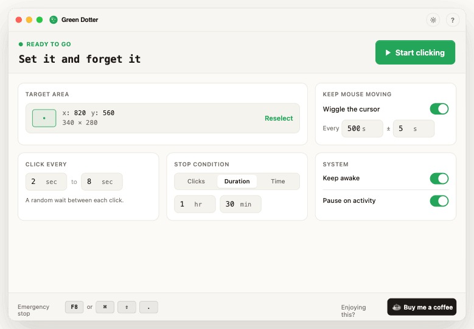Click the command key shortcut badge

(x=105, y=307)
